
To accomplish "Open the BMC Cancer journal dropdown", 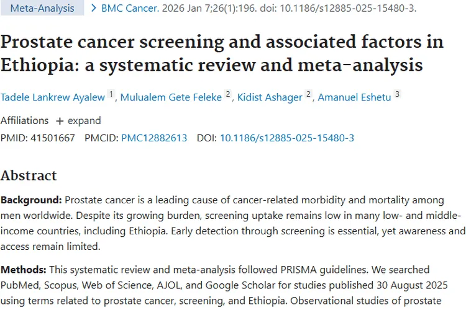I will click(x=126, y=9).
